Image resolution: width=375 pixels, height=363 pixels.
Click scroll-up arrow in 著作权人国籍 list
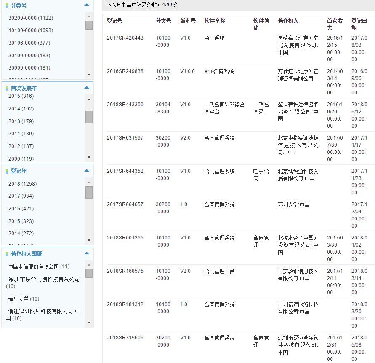(89, 265)
